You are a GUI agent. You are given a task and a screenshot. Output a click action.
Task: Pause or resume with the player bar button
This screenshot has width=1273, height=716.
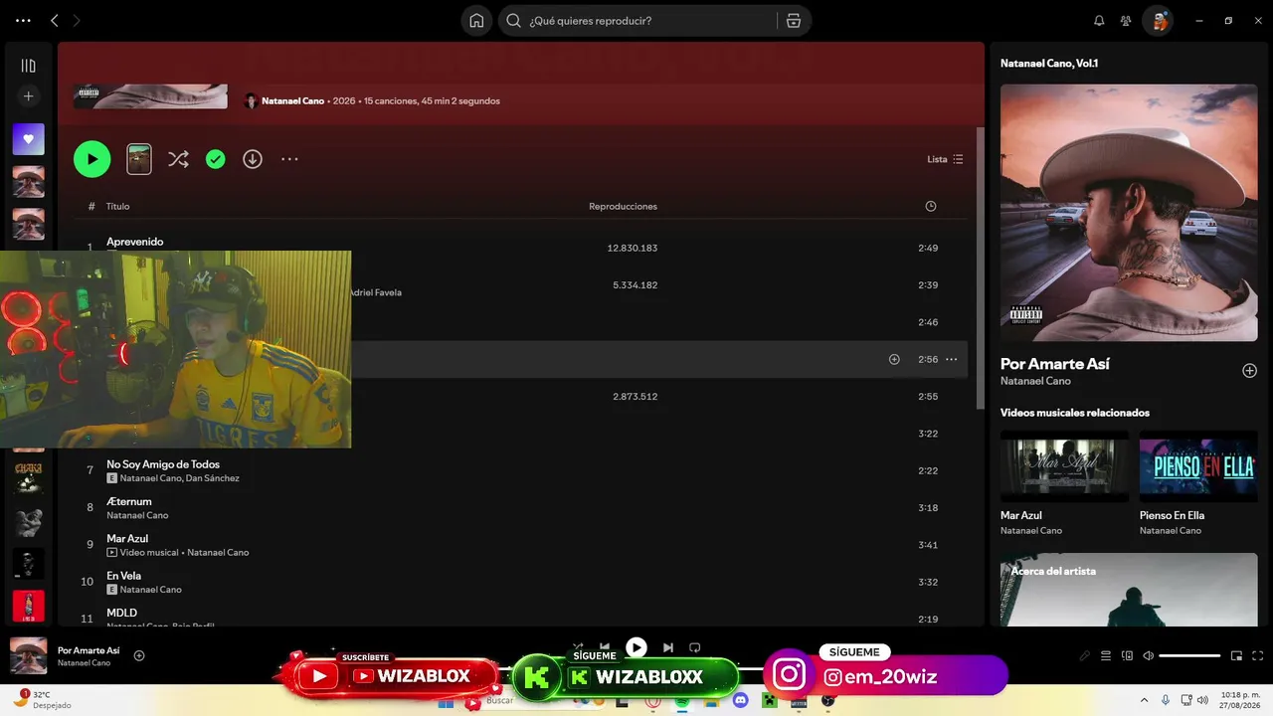pyautogui.click(x=636, y=647)
